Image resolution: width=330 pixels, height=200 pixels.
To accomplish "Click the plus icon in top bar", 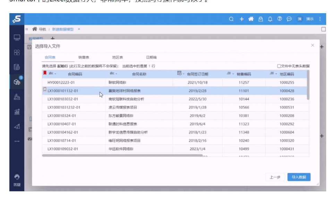I will coord(242,19).
